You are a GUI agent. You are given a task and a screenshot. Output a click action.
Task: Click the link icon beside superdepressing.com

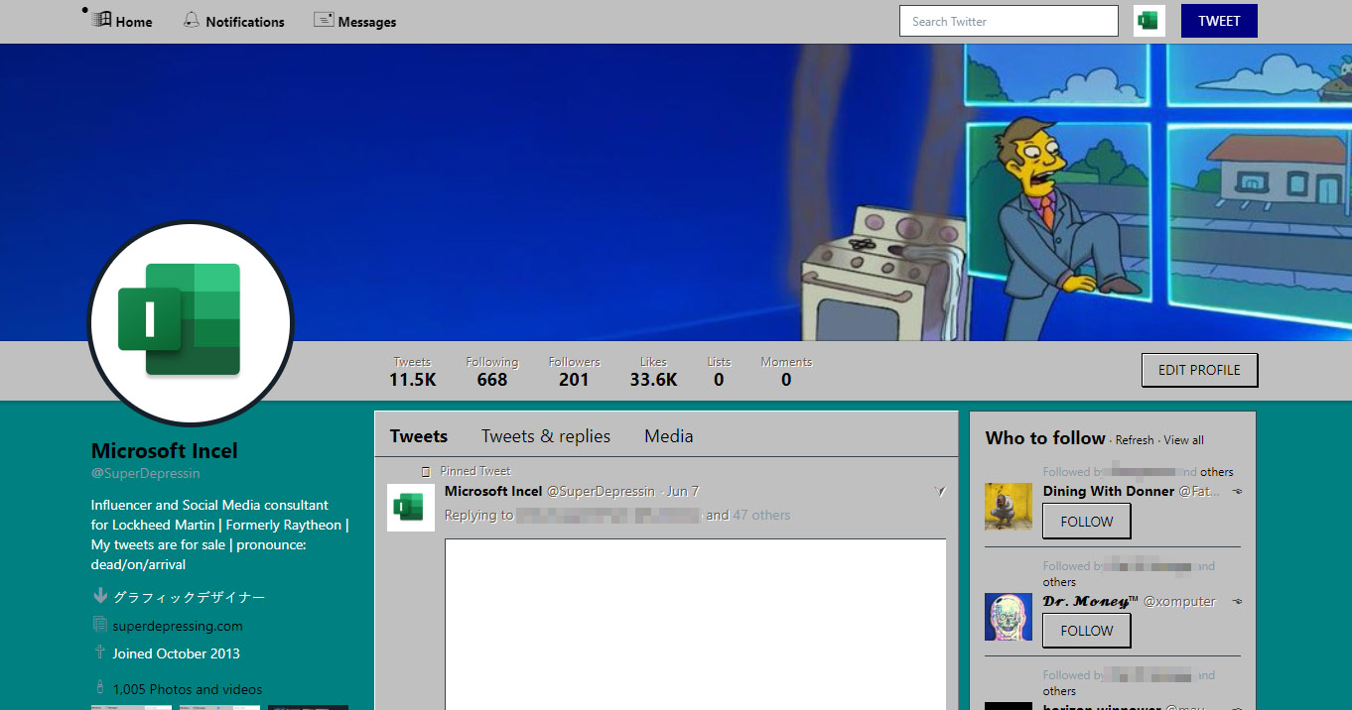point(100,625)
